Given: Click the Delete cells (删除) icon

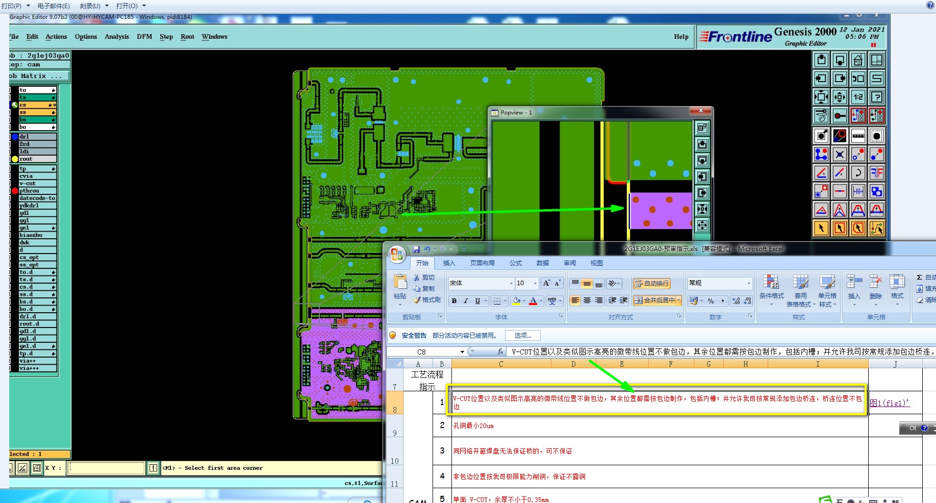Looking at the screenshot, I should 876,288.
